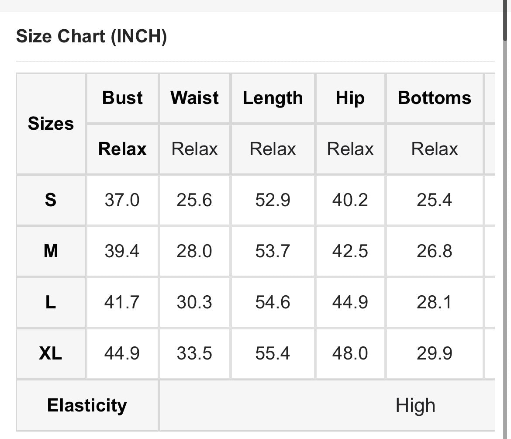Click bust value 37.0 for size S
Image resolution: width=511 pixels, height=439 pixels.
[122, 200]
